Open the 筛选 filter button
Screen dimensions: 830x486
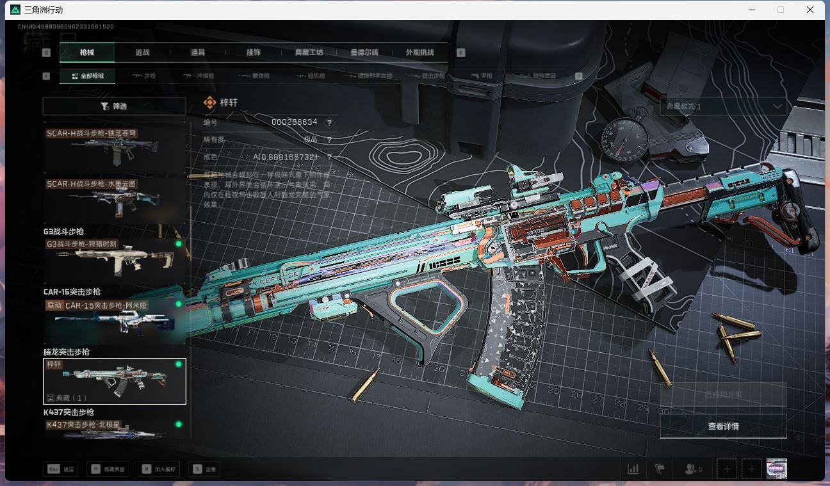(x=114, y=106)
